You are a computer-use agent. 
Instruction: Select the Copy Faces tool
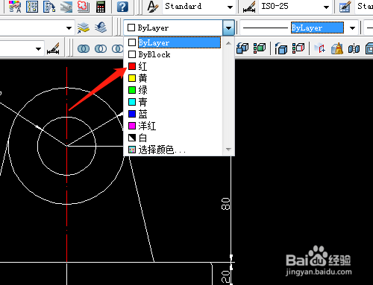click(242, 48)
